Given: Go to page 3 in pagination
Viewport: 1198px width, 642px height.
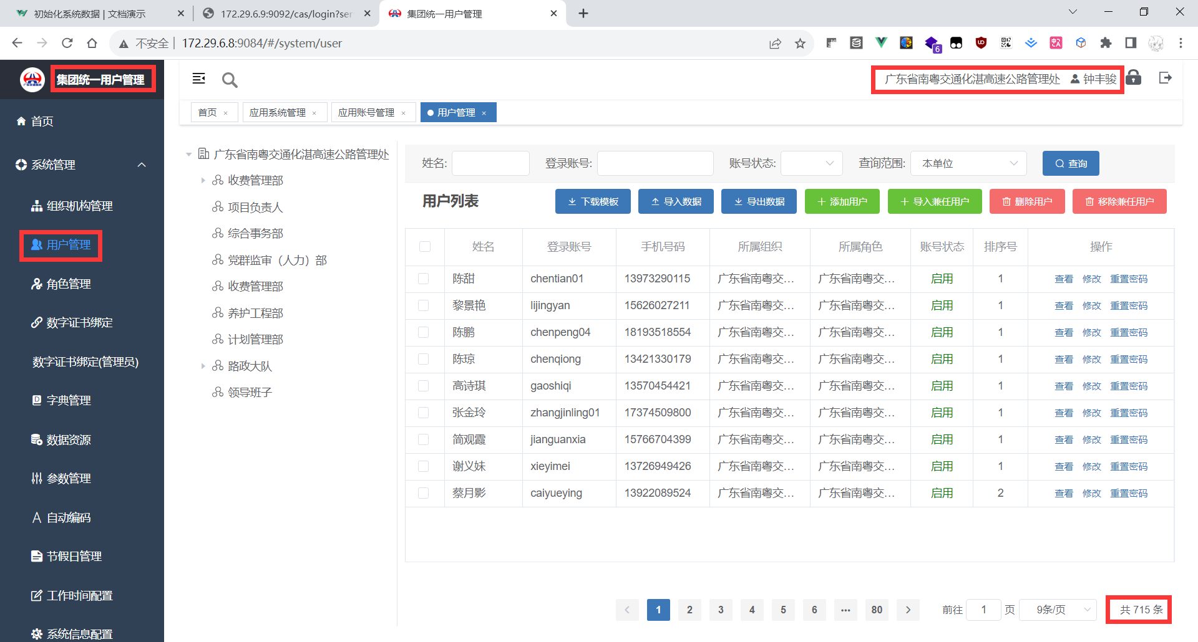Looking at the screenshot, I should (721, 610).
